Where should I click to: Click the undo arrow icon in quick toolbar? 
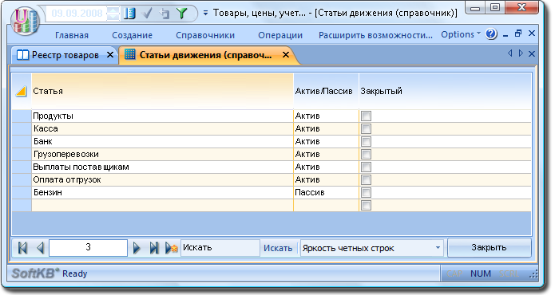(165, 14)
